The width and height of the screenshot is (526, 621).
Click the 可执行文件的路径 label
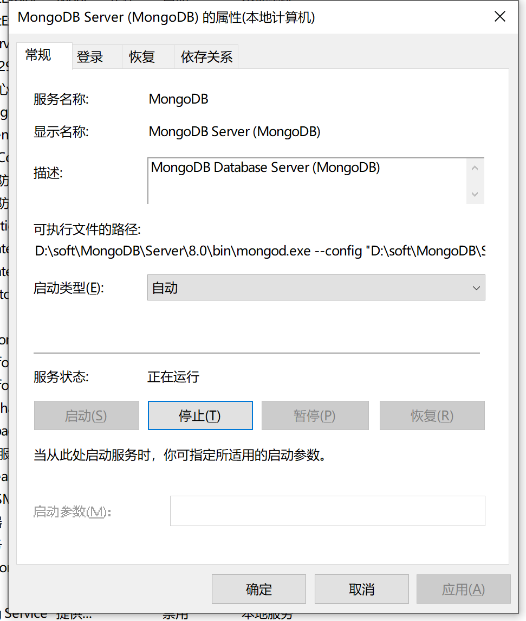click(x=87, y=229)
